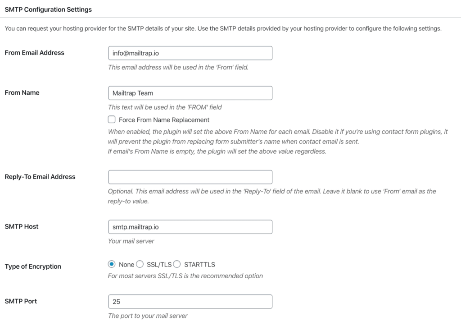
Task: Click the Reply-To Email Address label
Action: pos(40,176)
